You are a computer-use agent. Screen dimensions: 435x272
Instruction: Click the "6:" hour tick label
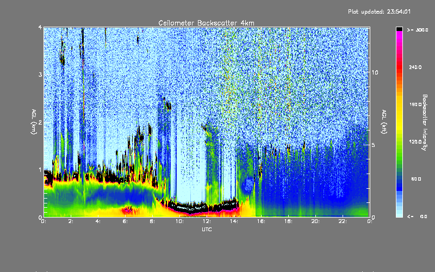pyautogui.click(x=125, y=221)
